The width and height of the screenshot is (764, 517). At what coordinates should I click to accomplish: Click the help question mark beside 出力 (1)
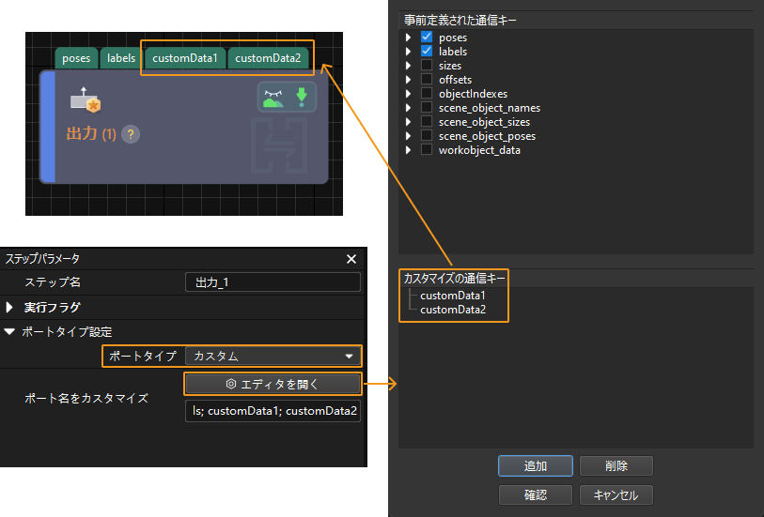click(x=131, y=134)
